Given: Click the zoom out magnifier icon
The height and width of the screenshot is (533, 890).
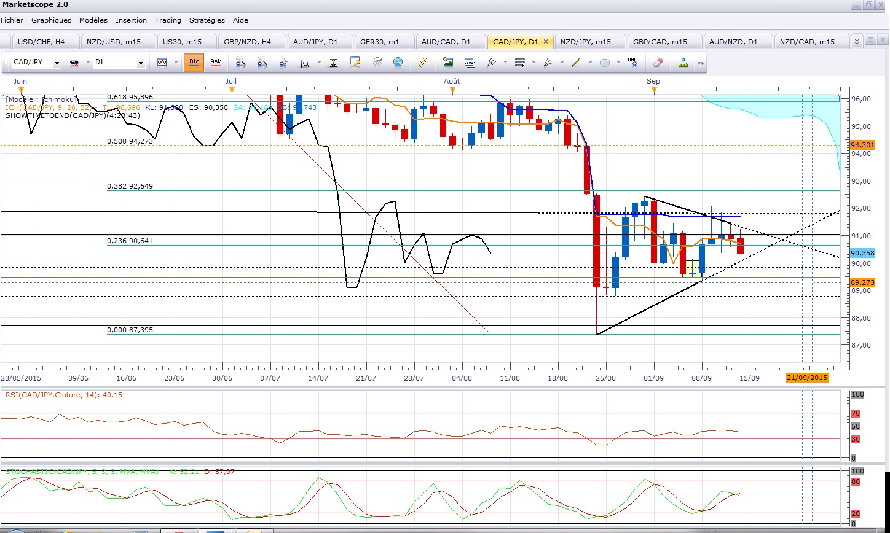Looking at the screenshot, I should 262,63.
